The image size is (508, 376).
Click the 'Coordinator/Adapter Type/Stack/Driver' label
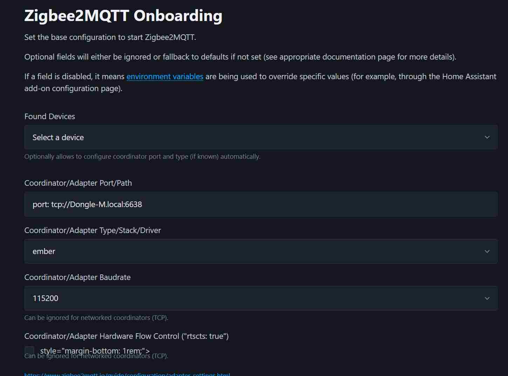click(x=92, y=231)
